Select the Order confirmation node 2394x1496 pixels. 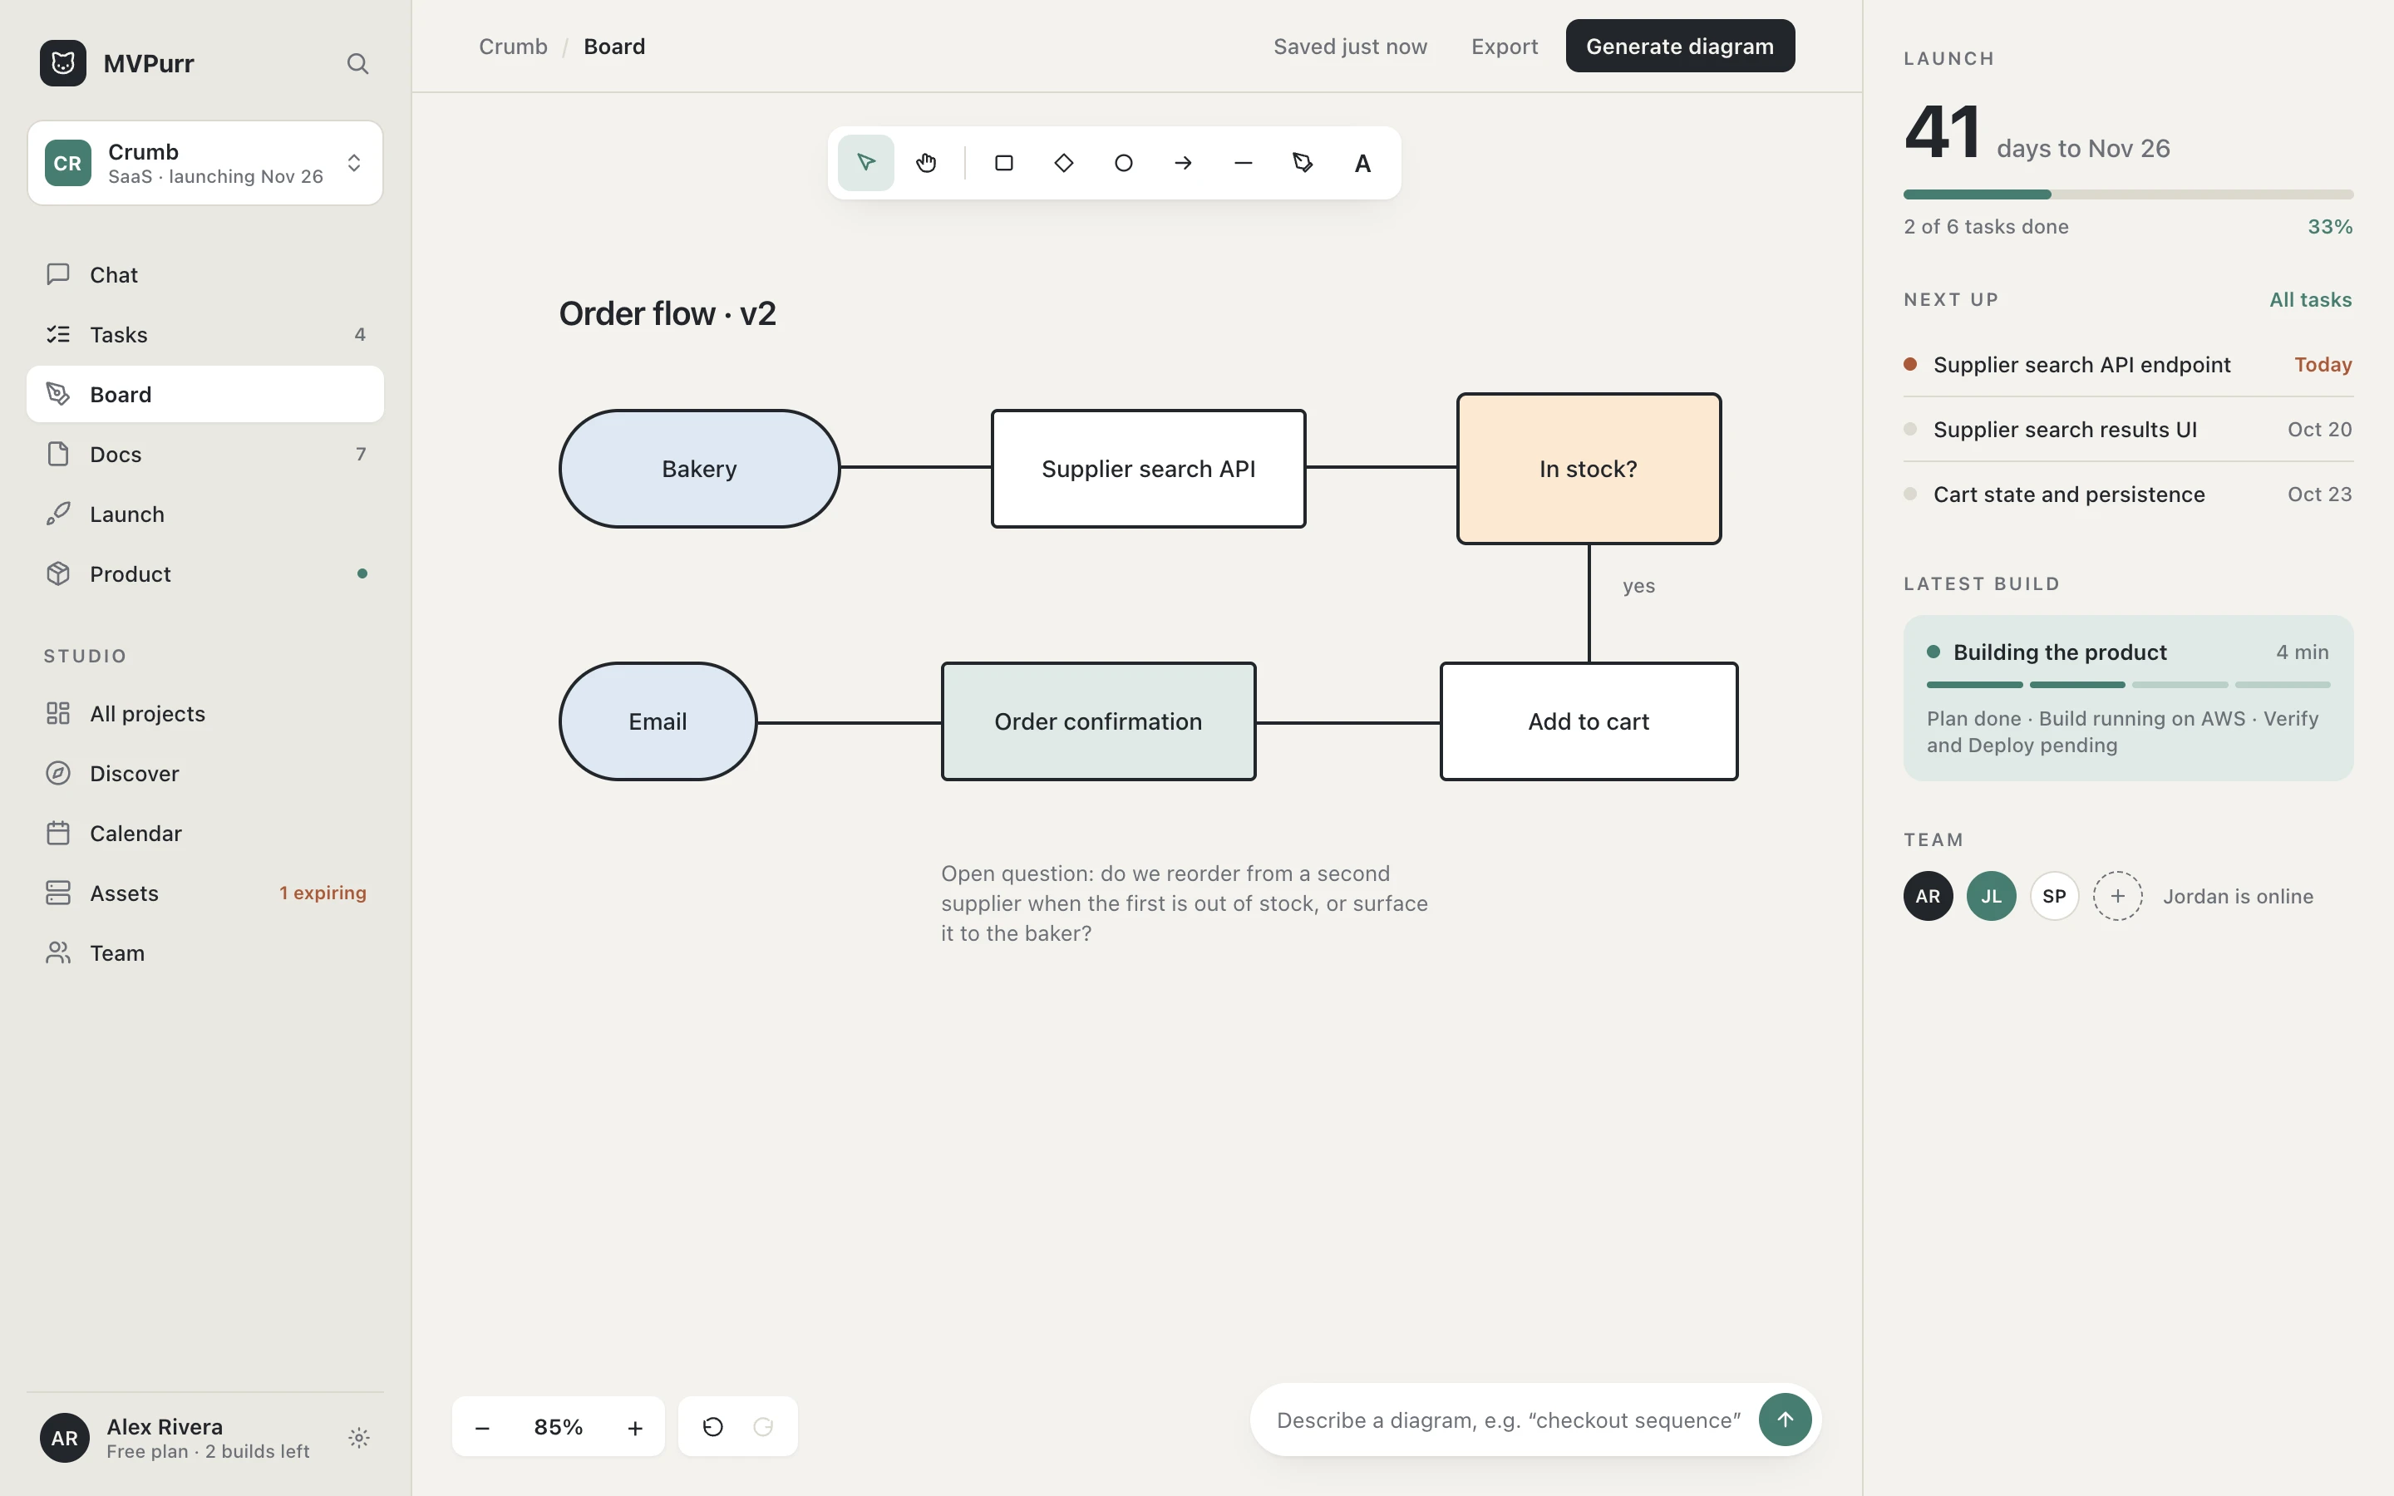pyautogui.click(x=1098, y=721)
